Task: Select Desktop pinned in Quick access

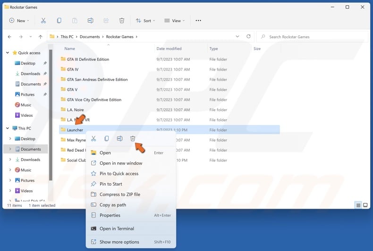Action: (28, 64)
